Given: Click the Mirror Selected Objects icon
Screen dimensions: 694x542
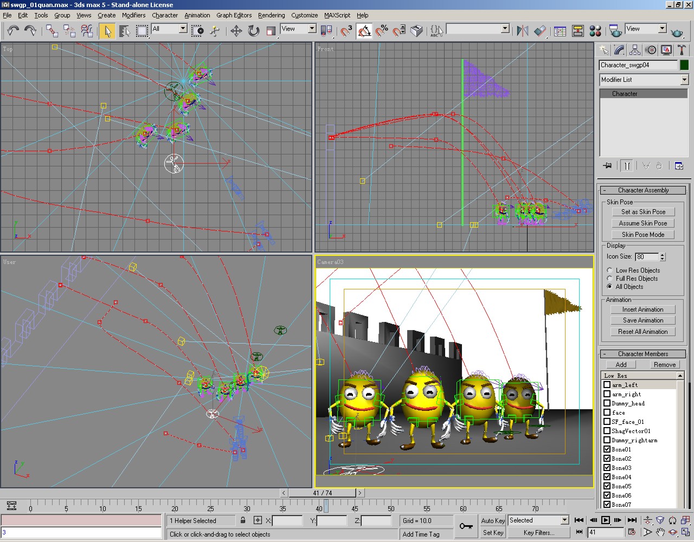Looking at the screenshot, I should click(522, 31).
